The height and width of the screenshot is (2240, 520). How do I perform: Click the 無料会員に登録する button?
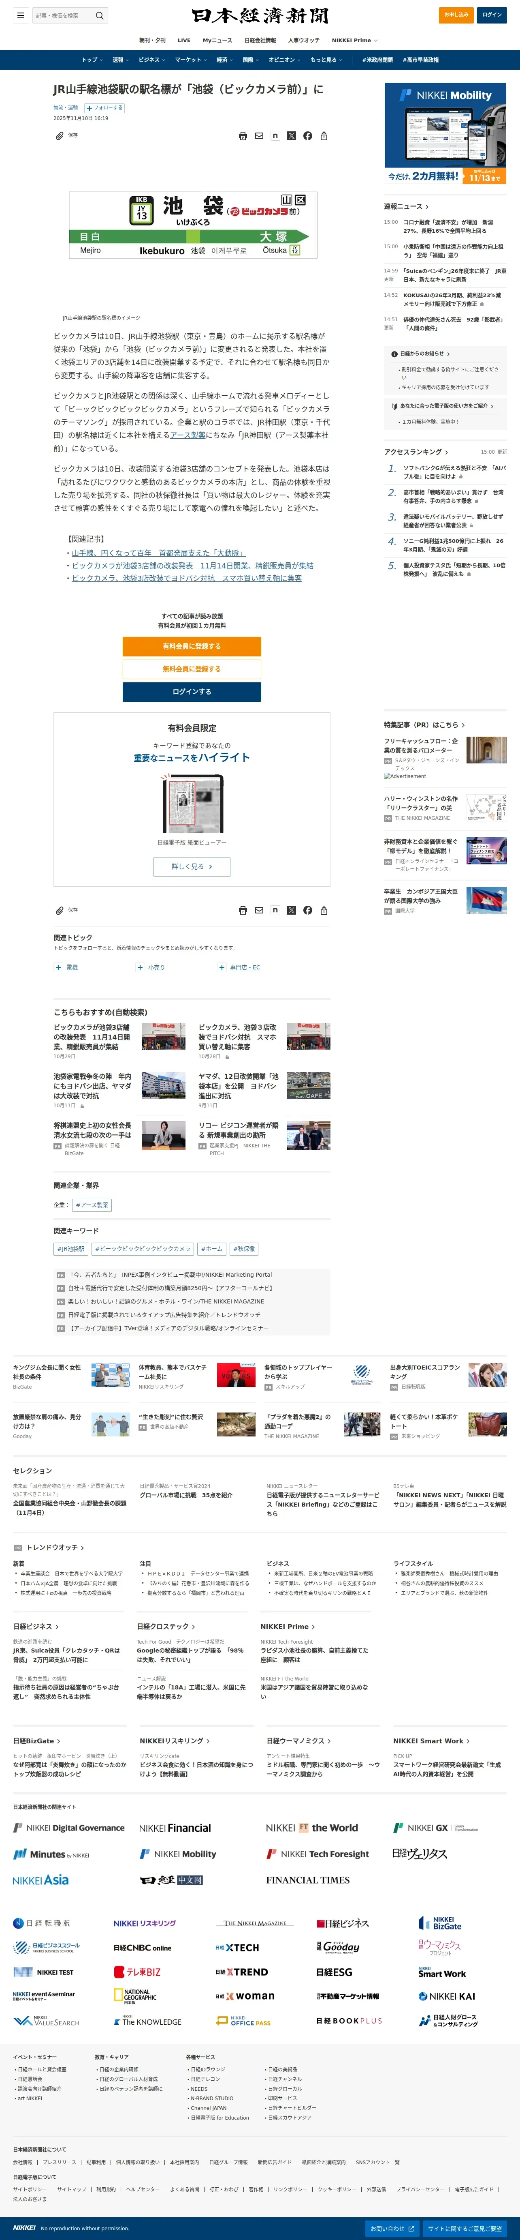click(192, 669)
